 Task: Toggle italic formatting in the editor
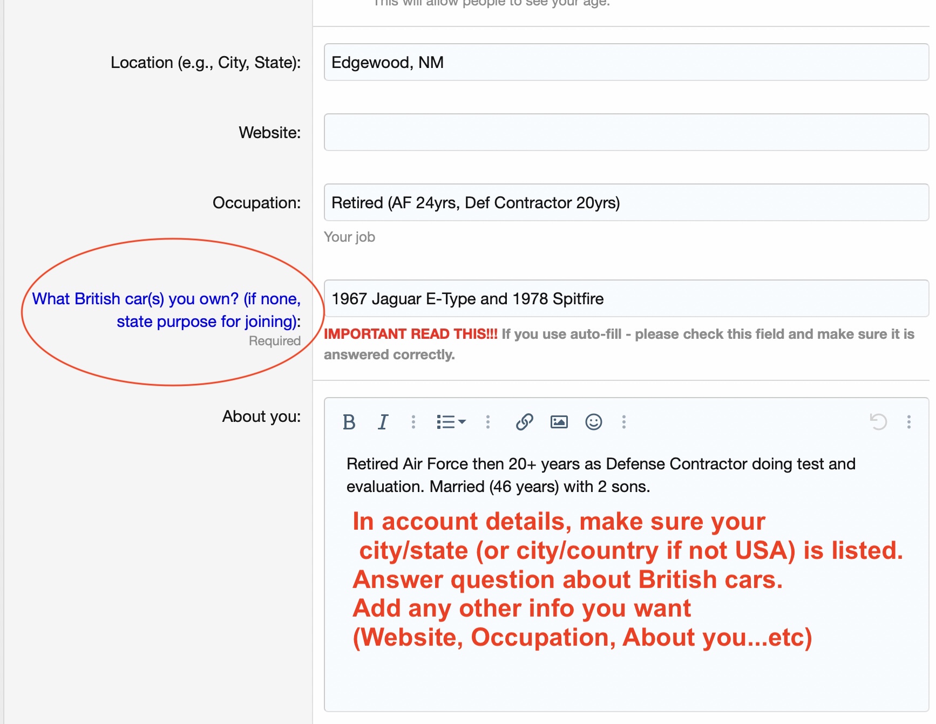point(383,422)
